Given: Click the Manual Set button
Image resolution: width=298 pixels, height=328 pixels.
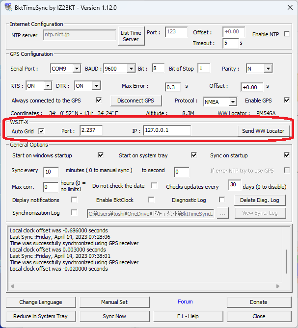Looking at the screenshot, I should pos(114,302).
